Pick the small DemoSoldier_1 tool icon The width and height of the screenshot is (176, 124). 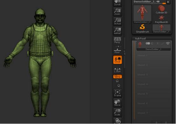(161, 29)
